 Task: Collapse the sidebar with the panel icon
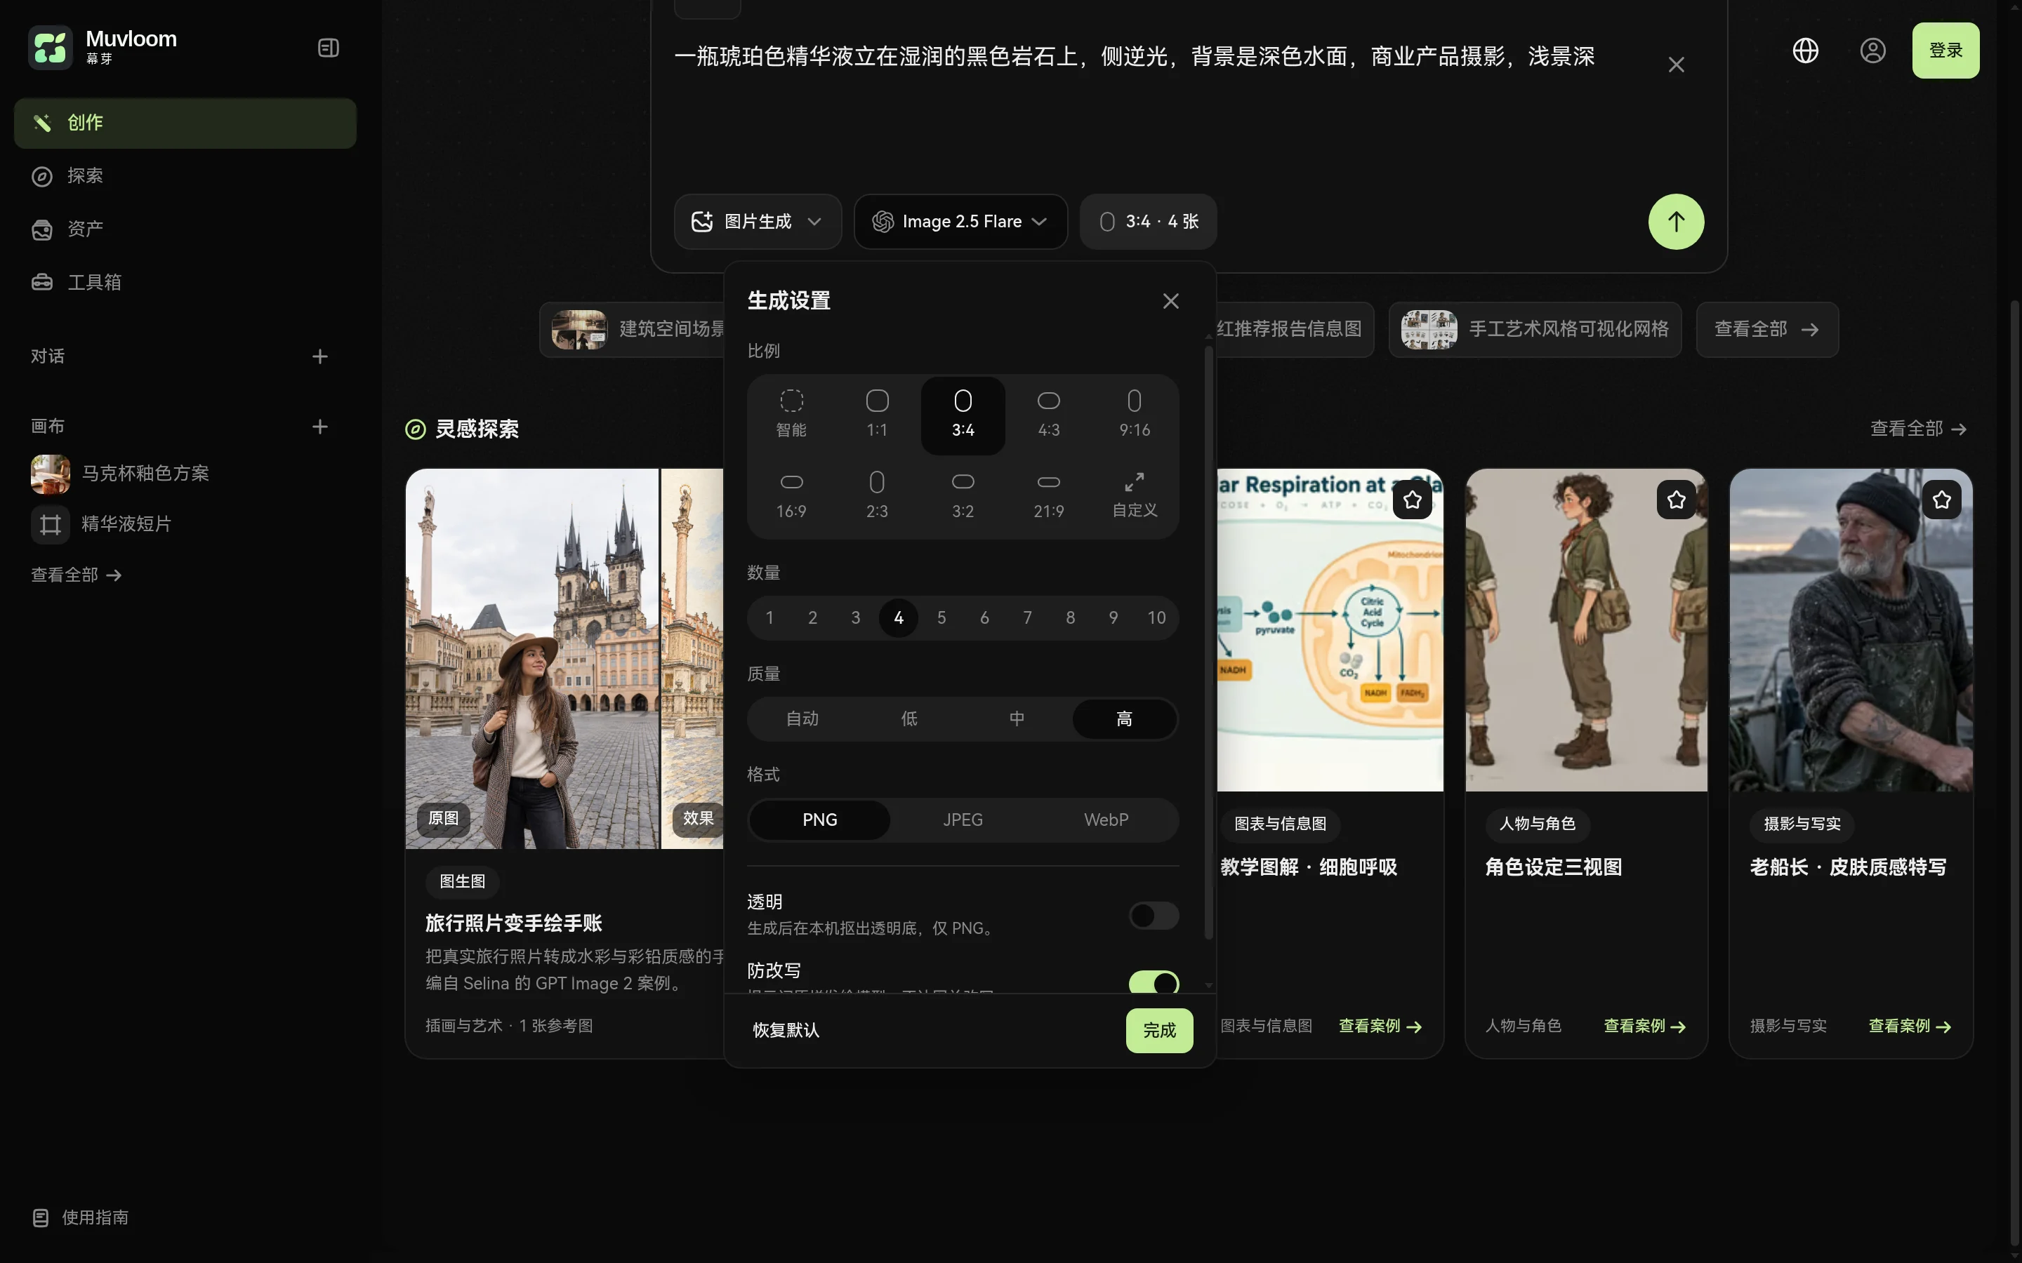(329, 48)
